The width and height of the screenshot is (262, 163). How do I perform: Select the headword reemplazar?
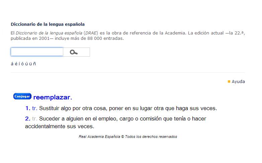[53, 97]
